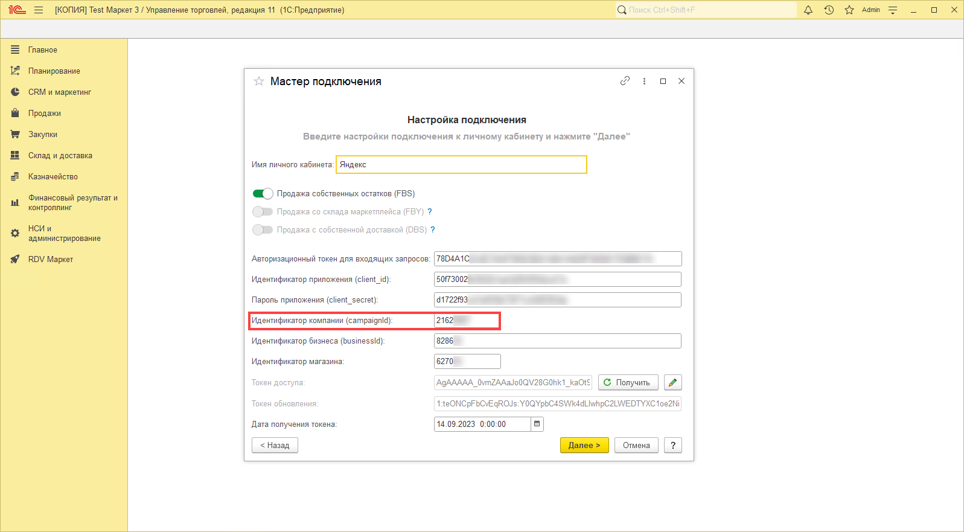This screenshot has width=964, height=532.
Task: Open the history clock icon
Action: pos(829,10)
